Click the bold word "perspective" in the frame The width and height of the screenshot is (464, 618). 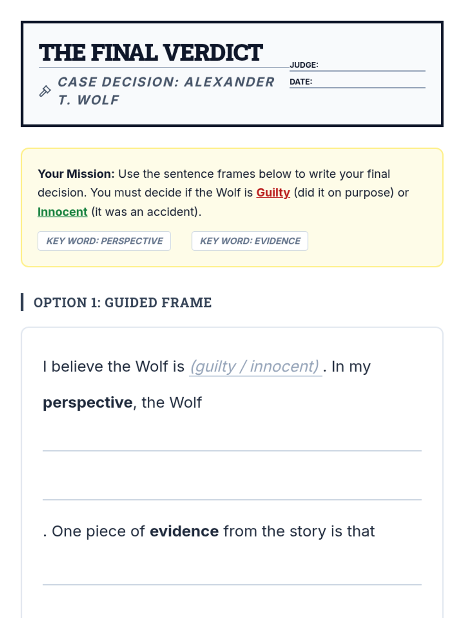(x=88, y=403)
